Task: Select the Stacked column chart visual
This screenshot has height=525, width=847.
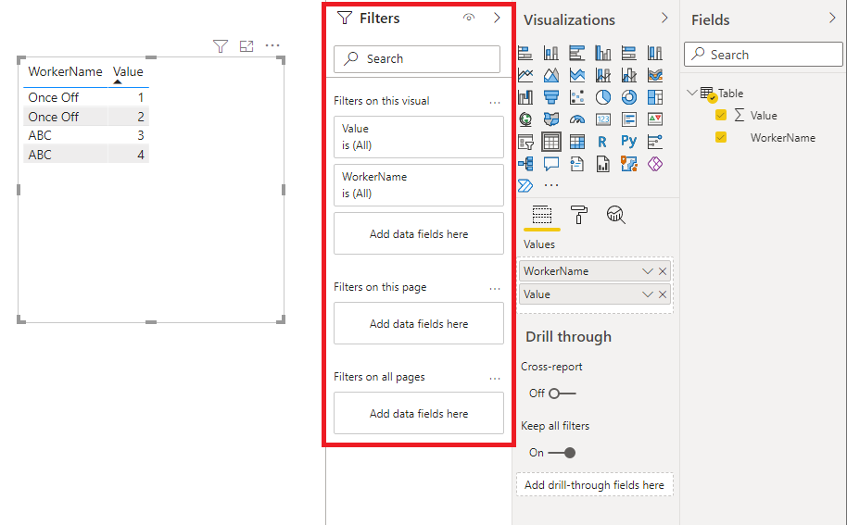Action: pyautogui.click(x=551, y=53)
